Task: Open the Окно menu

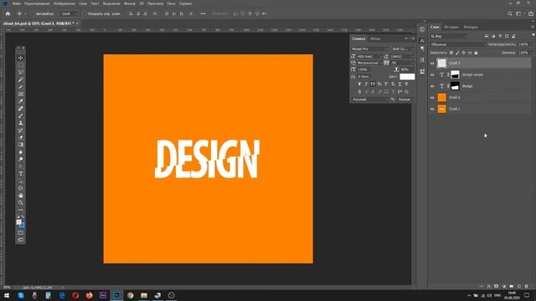Action: [x=171, y=3]
